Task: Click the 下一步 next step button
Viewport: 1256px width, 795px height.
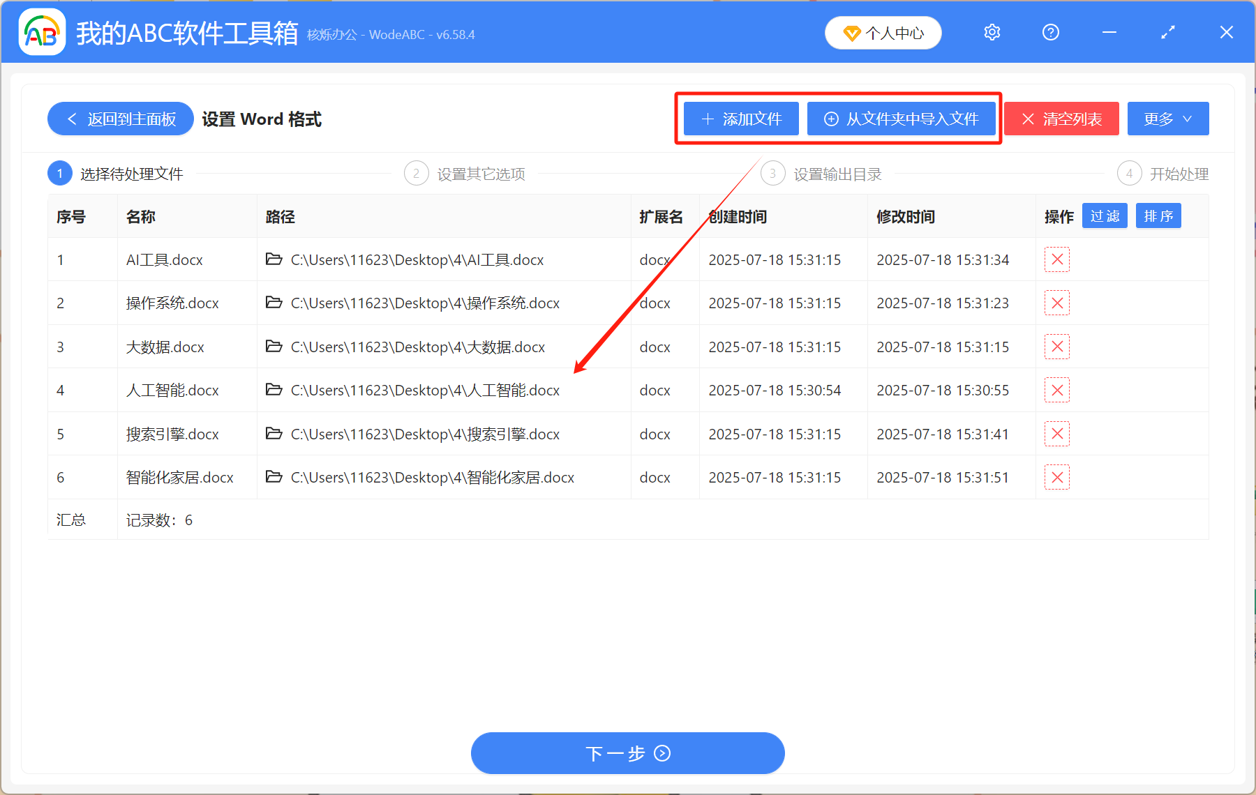Action: (x=627, y=753)
